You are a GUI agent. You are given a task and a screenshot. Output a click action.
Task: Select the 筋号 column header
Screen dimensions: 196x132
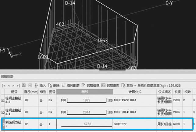(x=14, y=92)
